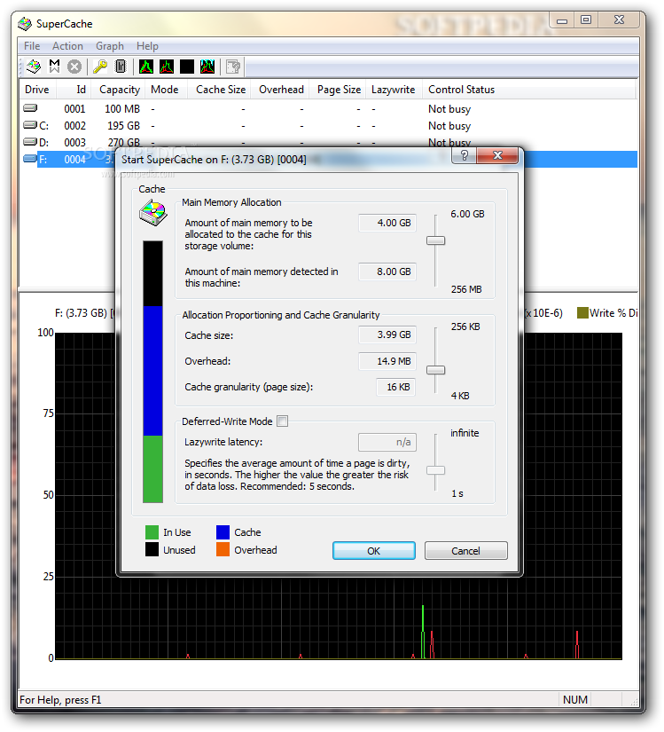Click the M/W mirror toolbar icon
Viewport: 664px width, 732px height.
click(55, 67)
